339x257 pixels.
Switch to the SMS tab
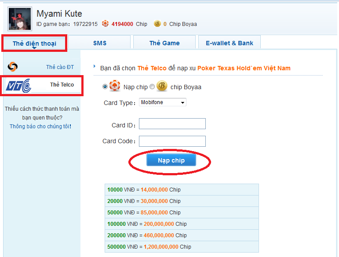click(x=99, y=43)
